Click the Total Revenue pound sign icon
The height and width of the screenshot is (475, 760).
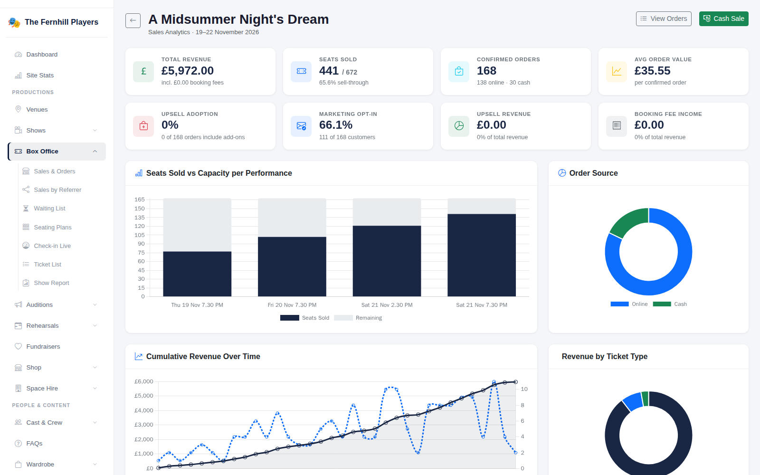[x=143, y=71]
